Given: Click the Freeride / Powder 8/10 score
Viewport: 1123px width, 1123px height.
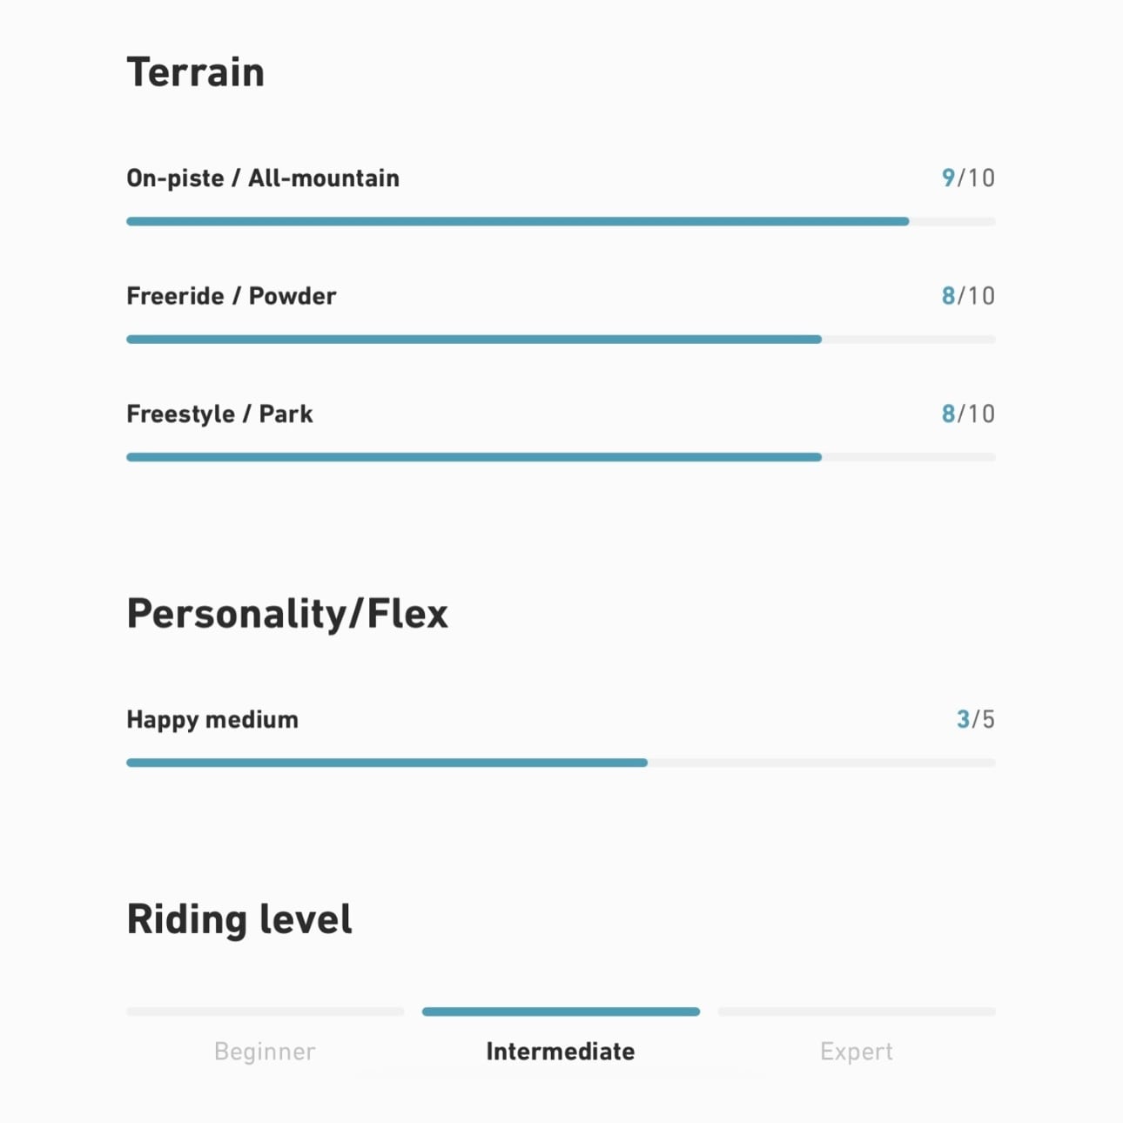Looking at the screenshot, I should pyautogui.click(x=967, y=296).
